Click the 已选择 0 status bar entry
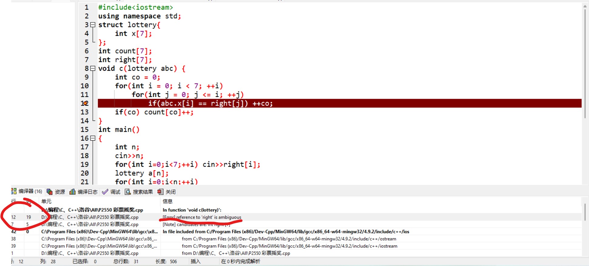This screenshot has width=589, height=266. (x=85, y=261)
